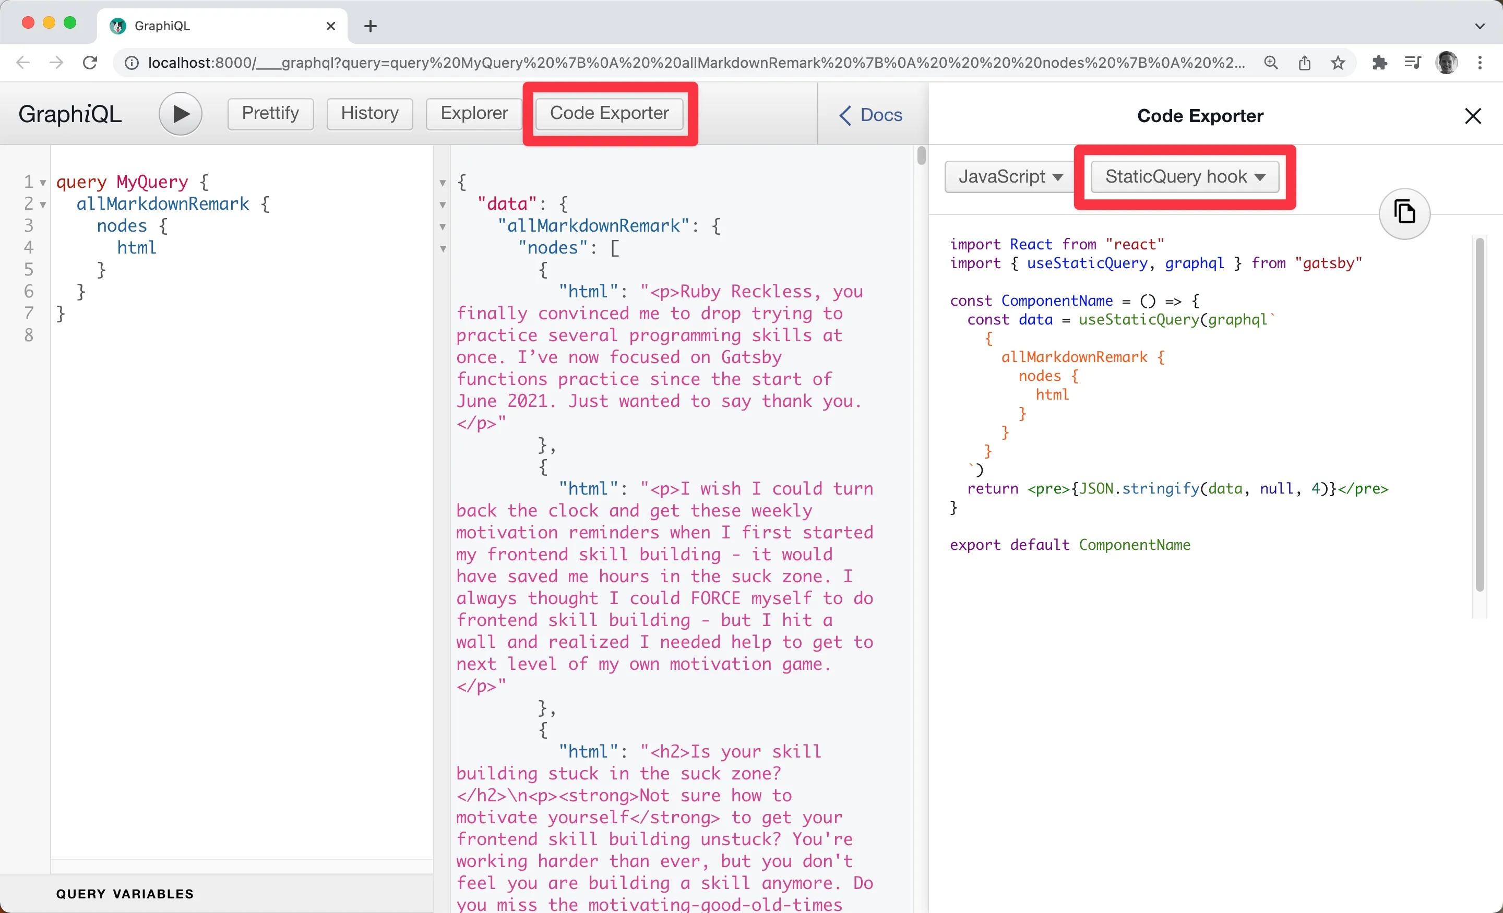Open the Docs panel
1503x913 pixels.
pyautogui.click(x=870, y=115)
